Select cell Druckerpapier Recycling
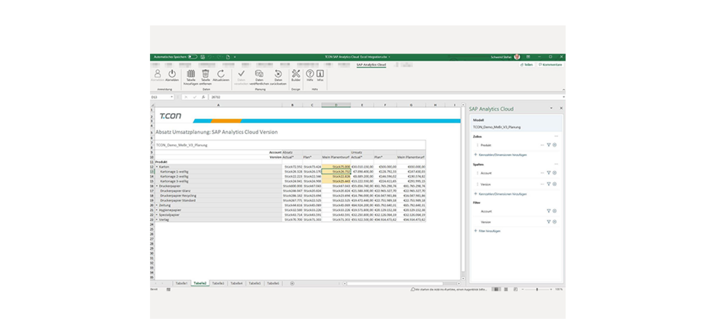The height and width of the screenshot is (336, 716). coord(218,196)
